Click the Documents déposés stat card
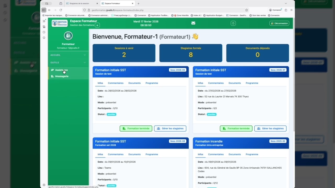 pos(258,53)
